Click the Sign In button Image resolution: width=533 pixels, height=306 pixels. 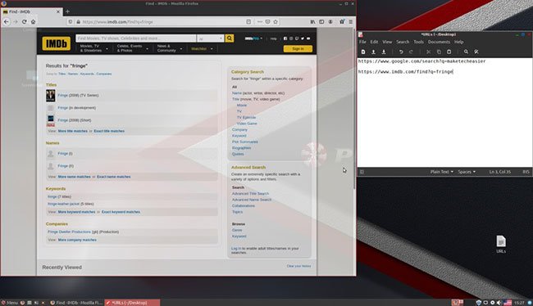(x=298, y=49)
